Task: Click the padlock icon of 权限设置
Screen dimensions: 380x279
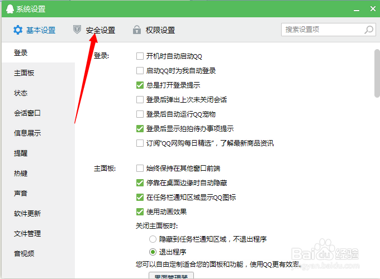Action: (x=137, y=30)
